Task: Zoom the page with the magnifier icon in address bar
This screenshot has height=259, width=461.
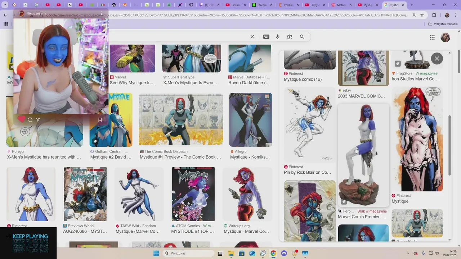Action: 414,15
